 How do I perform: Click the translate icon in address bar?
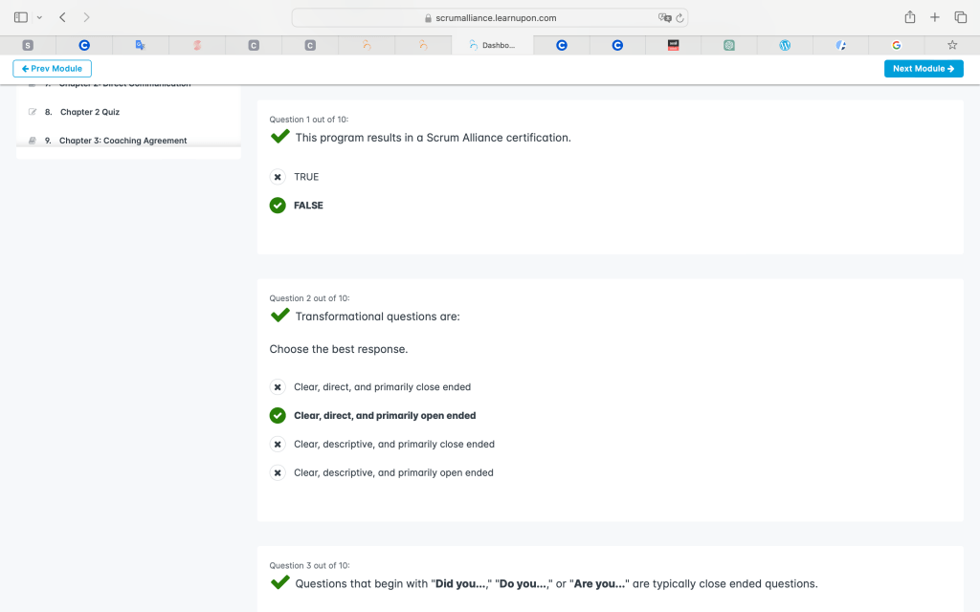click(665, 18)
